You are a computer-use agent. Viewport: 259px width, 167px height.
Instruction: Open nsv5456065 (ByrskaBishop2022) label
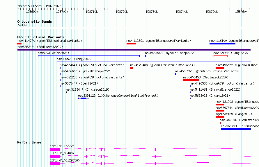85,71
